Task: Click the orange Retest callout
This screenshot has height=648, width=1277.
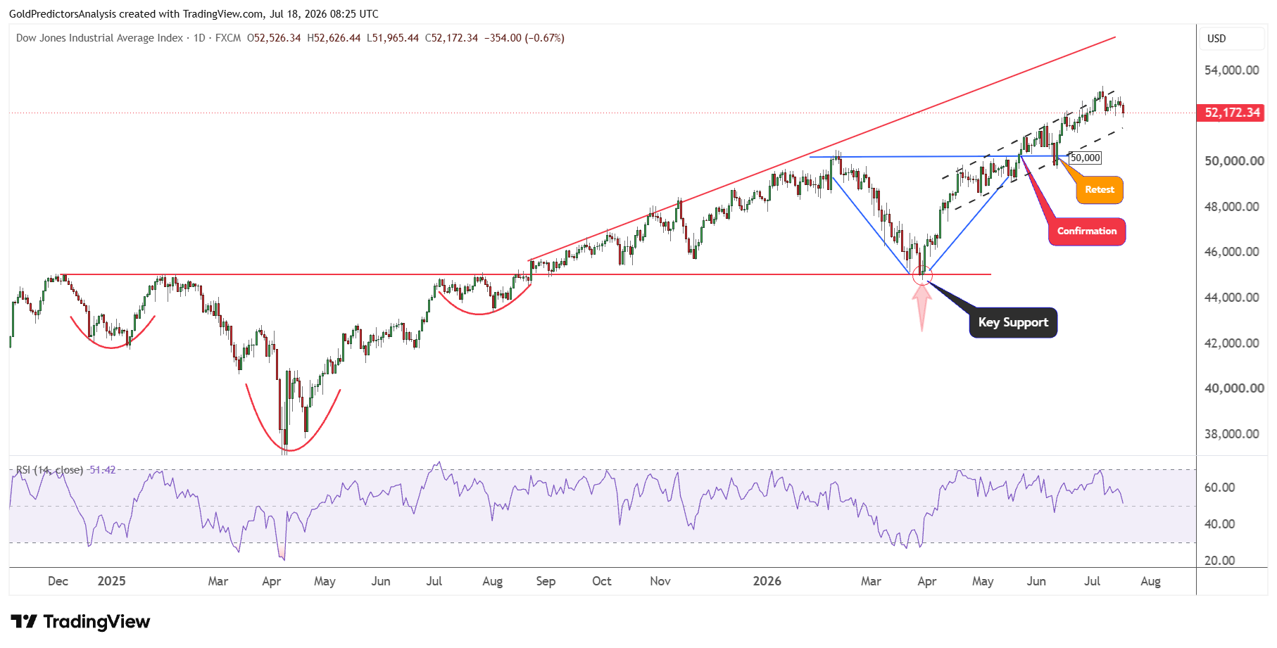Action: tap(1100, 190)
